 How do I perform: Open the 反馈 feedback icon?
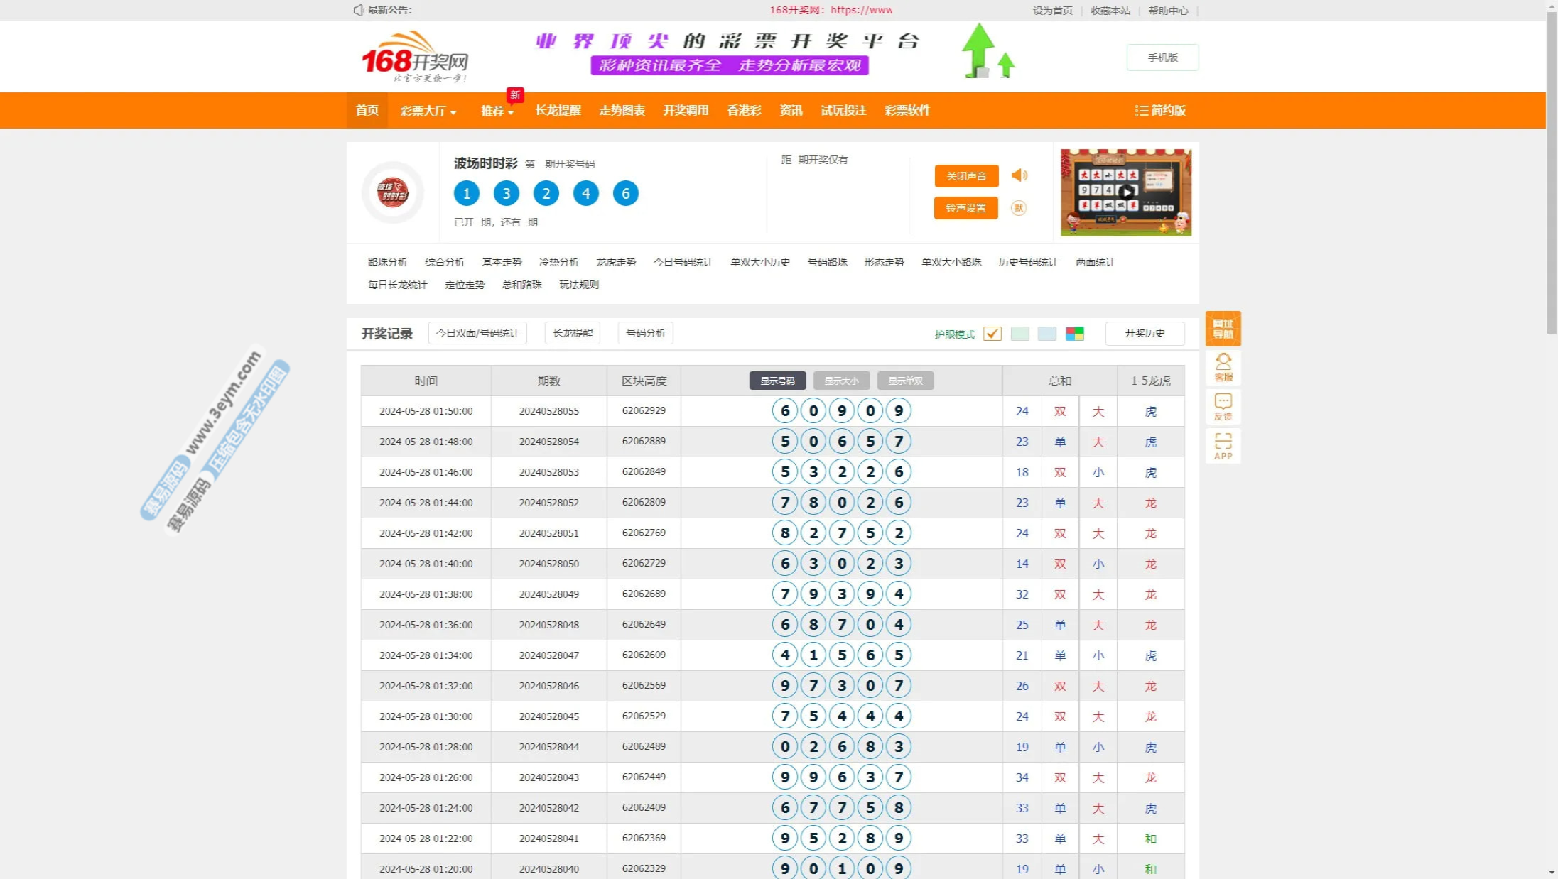click(x=1223, y=407)
